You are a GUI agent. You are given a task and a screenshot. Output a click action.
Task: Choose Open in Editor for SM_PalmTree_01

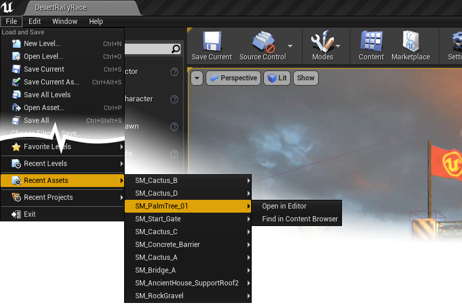[x=284, y=206]
